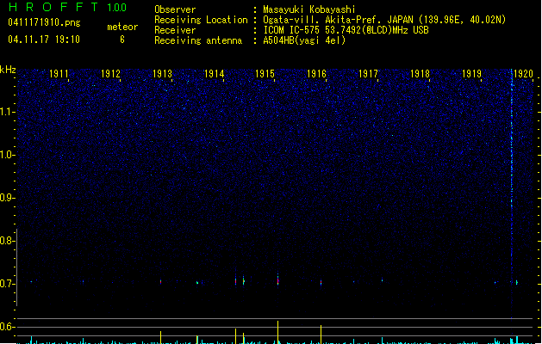The image size is (542, 344).
Task: Click the 'Observer' field label
Action: click(175, 9)
